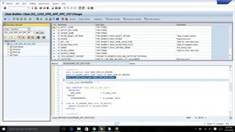Click the Pattern button
The width and height of the screenshot is (235, 132).
pyautogui.click(x=73, y=19)
